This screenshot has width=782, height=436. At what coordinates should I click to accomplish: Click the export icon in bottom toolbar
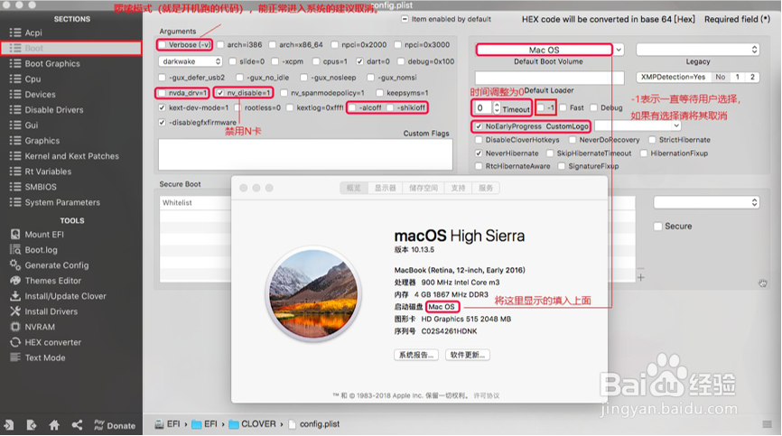[x=32, y=425]
